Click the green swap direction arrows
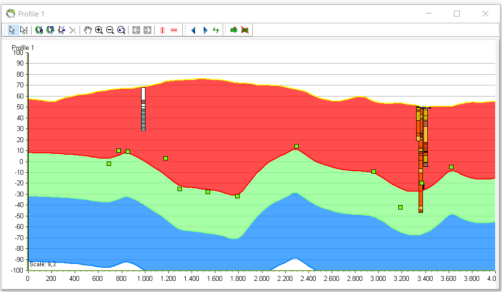 coord(216,30)
